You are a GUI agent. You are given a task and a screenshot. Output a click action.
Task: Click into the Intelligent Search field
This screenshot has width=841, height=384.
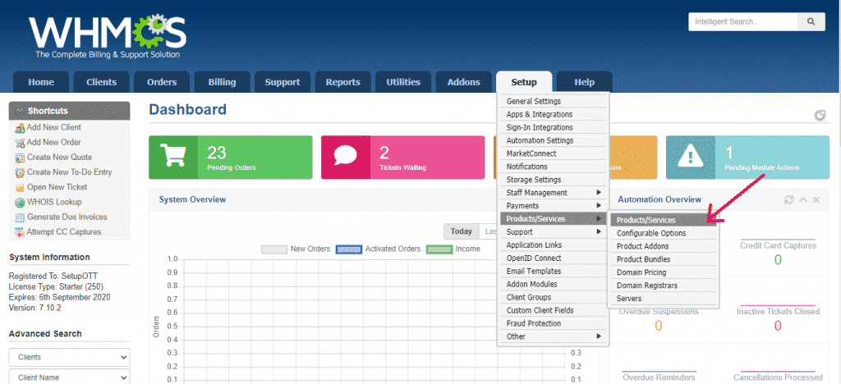[742, 22]
